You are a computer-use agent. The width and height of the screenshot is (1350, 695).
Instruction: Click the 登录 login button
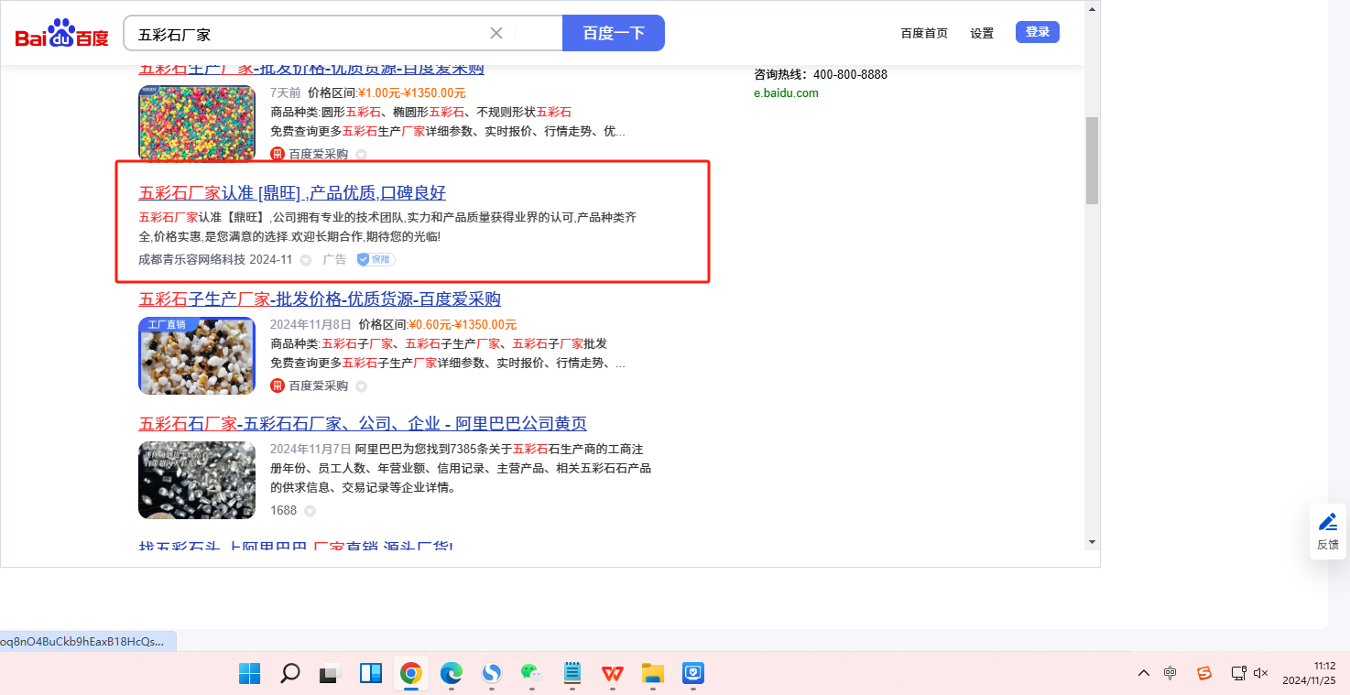pos(1037,32)
